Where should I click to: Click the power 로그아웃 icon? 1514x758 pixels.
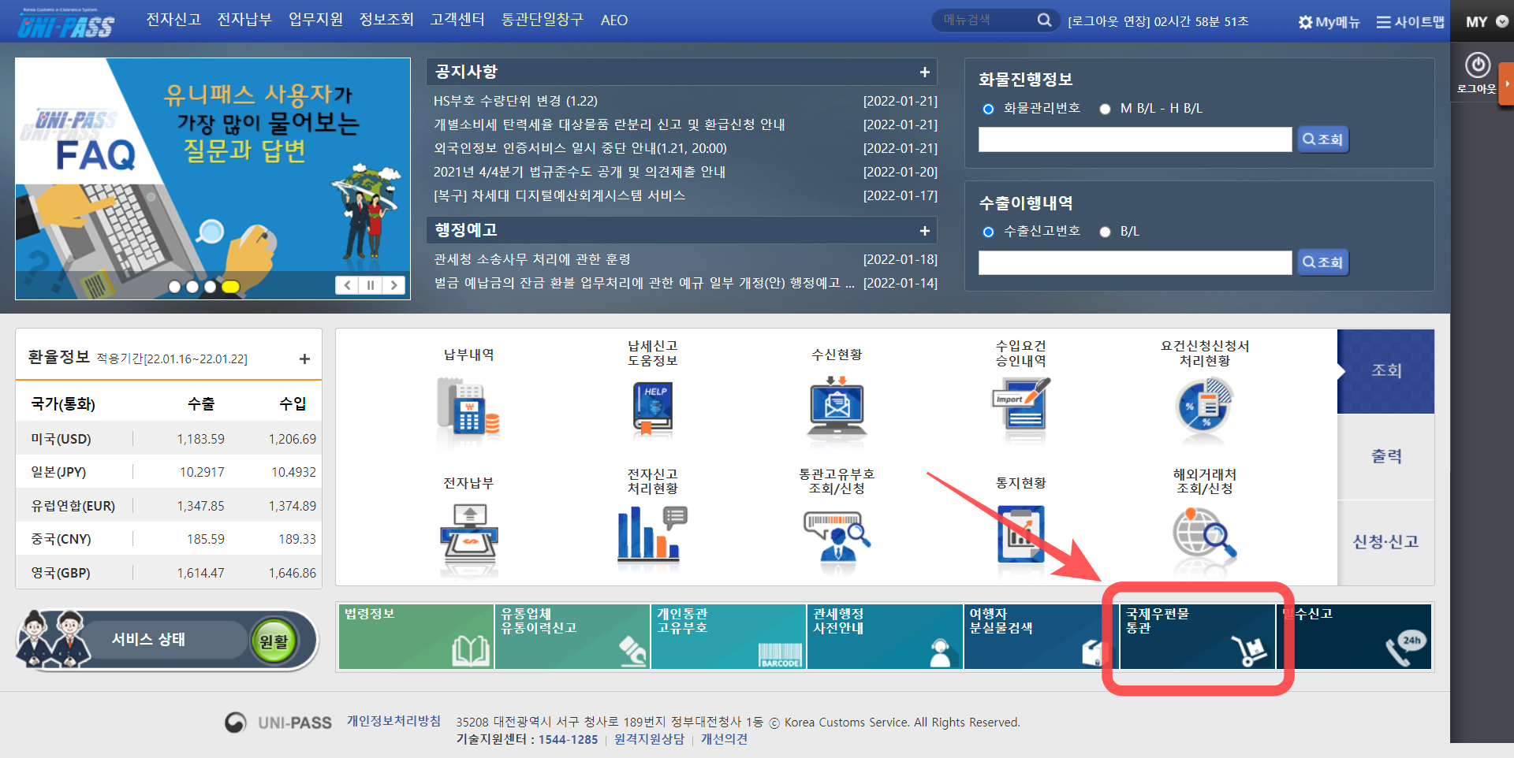[1477, 65]
